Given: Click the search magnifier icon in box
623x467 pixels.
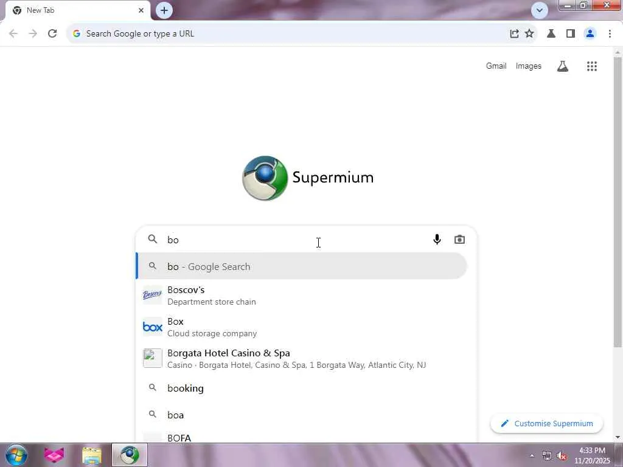Looking at the screenshot, I should 153,239.
